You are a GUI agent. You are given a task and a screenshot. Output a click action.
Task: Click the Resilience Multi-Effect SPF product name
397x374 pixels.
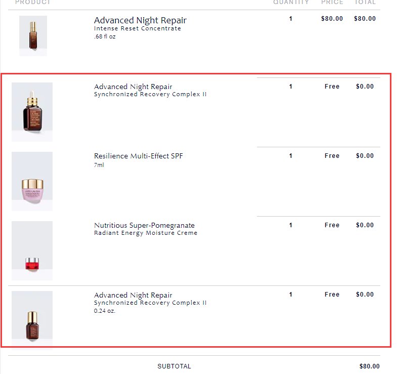pyautogui.click(x=138, y=156)
